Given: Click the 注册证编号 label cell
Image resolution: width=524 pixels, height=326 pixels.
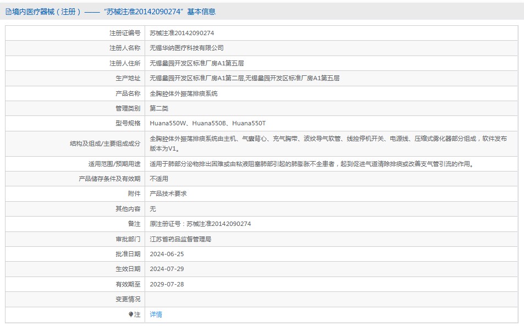Looking at the screenshot, I should click(125, 33).
